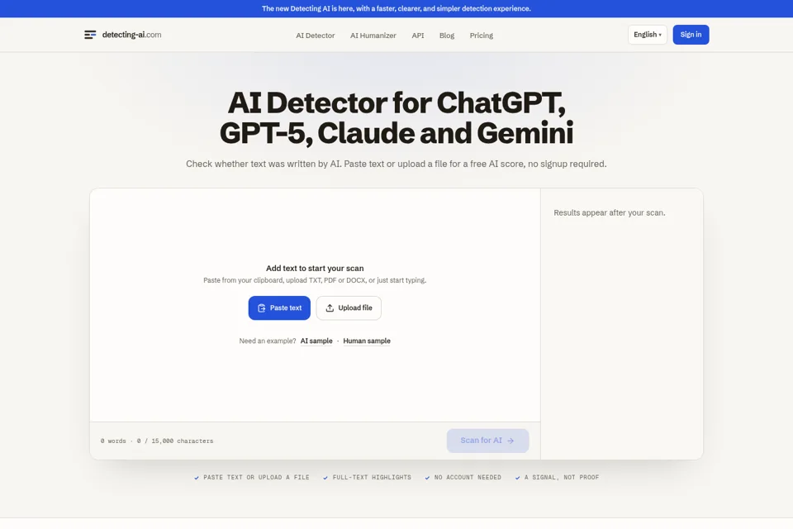Click 'Add text to start your scan' heading
The height and width of the screenshot is (529, 793).
tap(315, 269)
